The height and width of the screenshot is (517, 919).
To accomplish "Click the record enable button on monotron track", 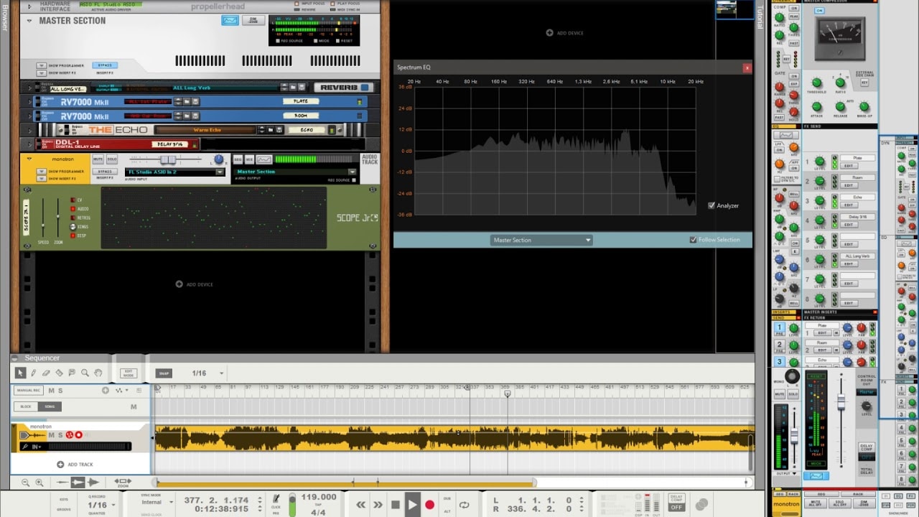I will click(79, 434).
